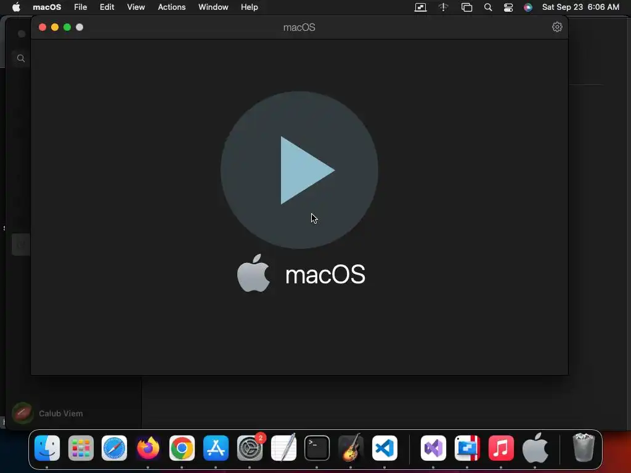The width and height of the screenshot is (631, 473).
Task: Click the menu bar antenna-shaped status icon
Action: click(444, 7)
